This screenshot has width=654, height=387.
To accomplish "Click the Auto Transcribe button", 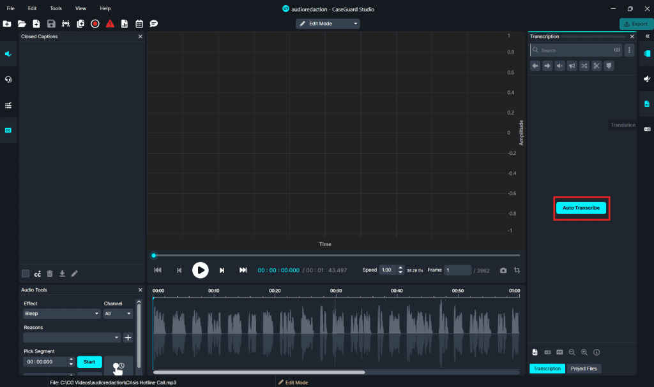I will 581,208.
